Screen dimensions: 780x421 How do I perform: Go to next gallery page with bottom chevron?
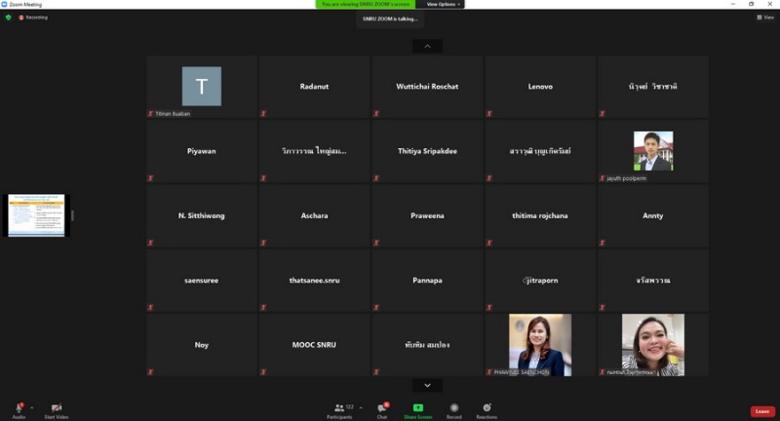tap(427, 386)
